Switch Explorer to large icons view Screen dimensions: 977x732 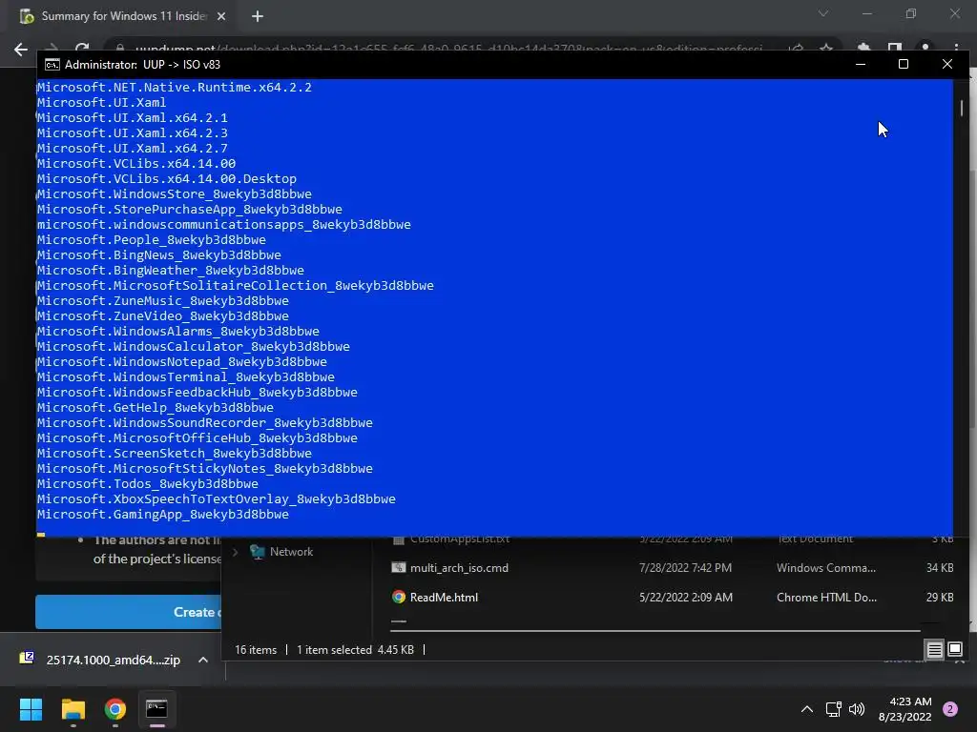[x=954, y=650]
